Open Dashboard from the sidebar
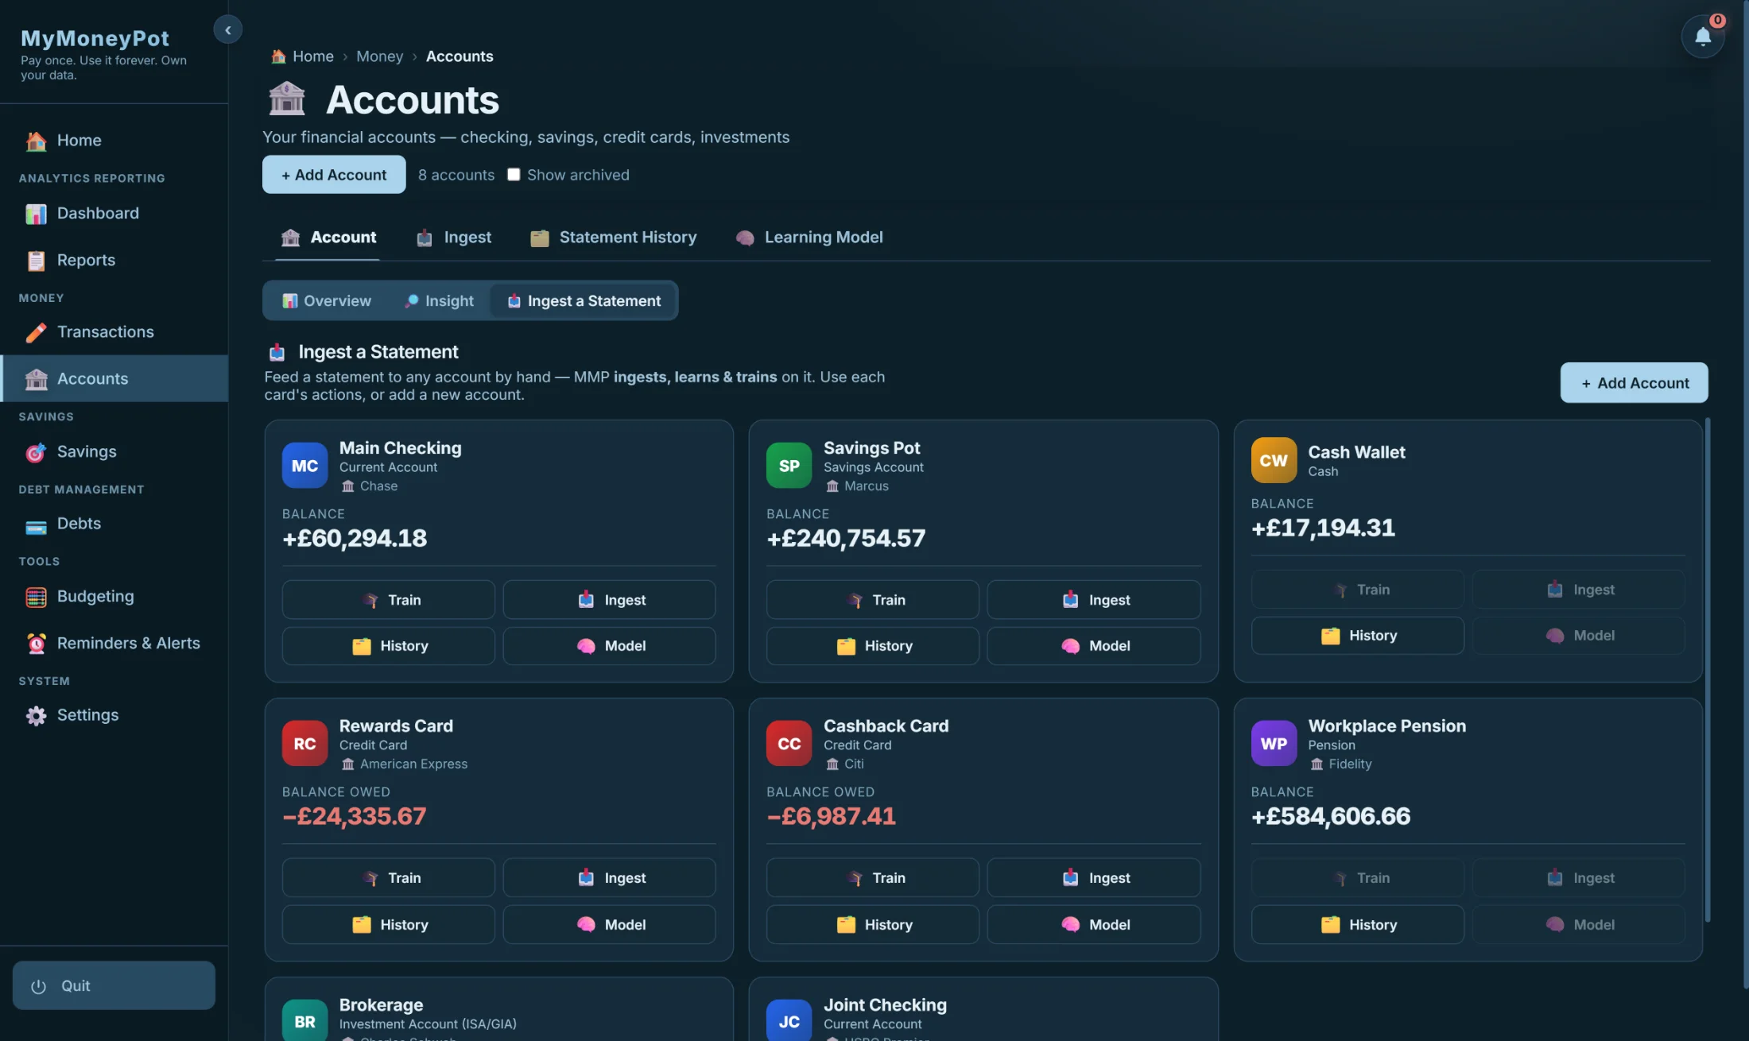The image size is (1749, 1041). point(114,213)
